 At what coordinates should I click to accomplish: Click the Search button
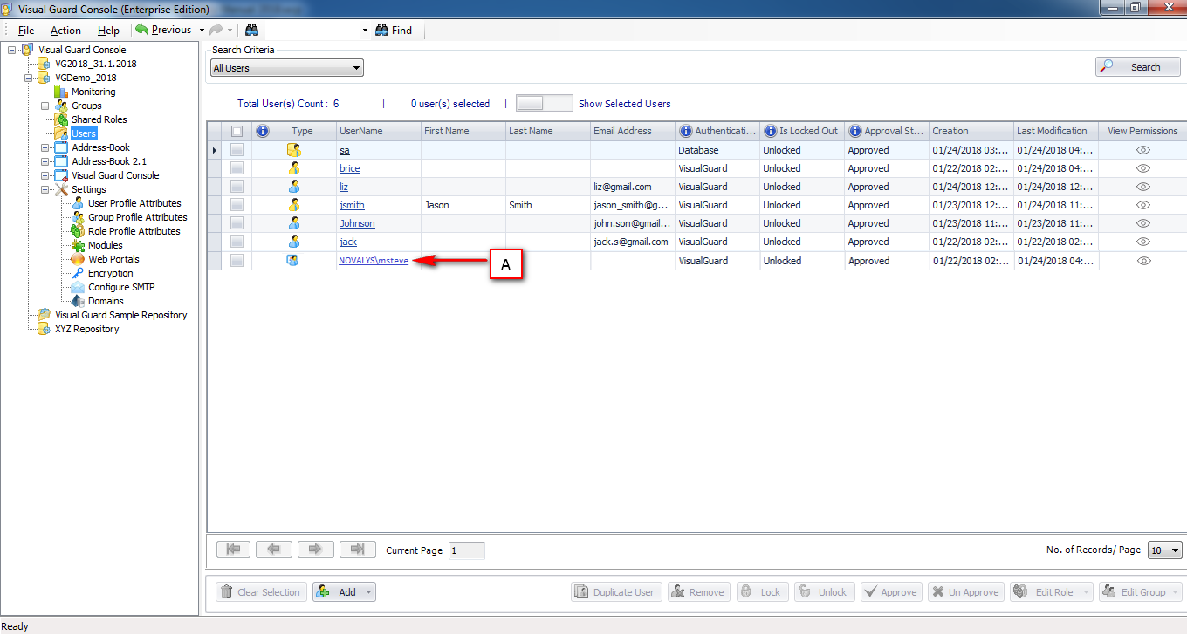coord(1137,66)
